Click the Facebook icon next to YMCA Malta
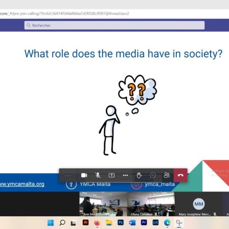229x229 pixels. pos(71,185)
